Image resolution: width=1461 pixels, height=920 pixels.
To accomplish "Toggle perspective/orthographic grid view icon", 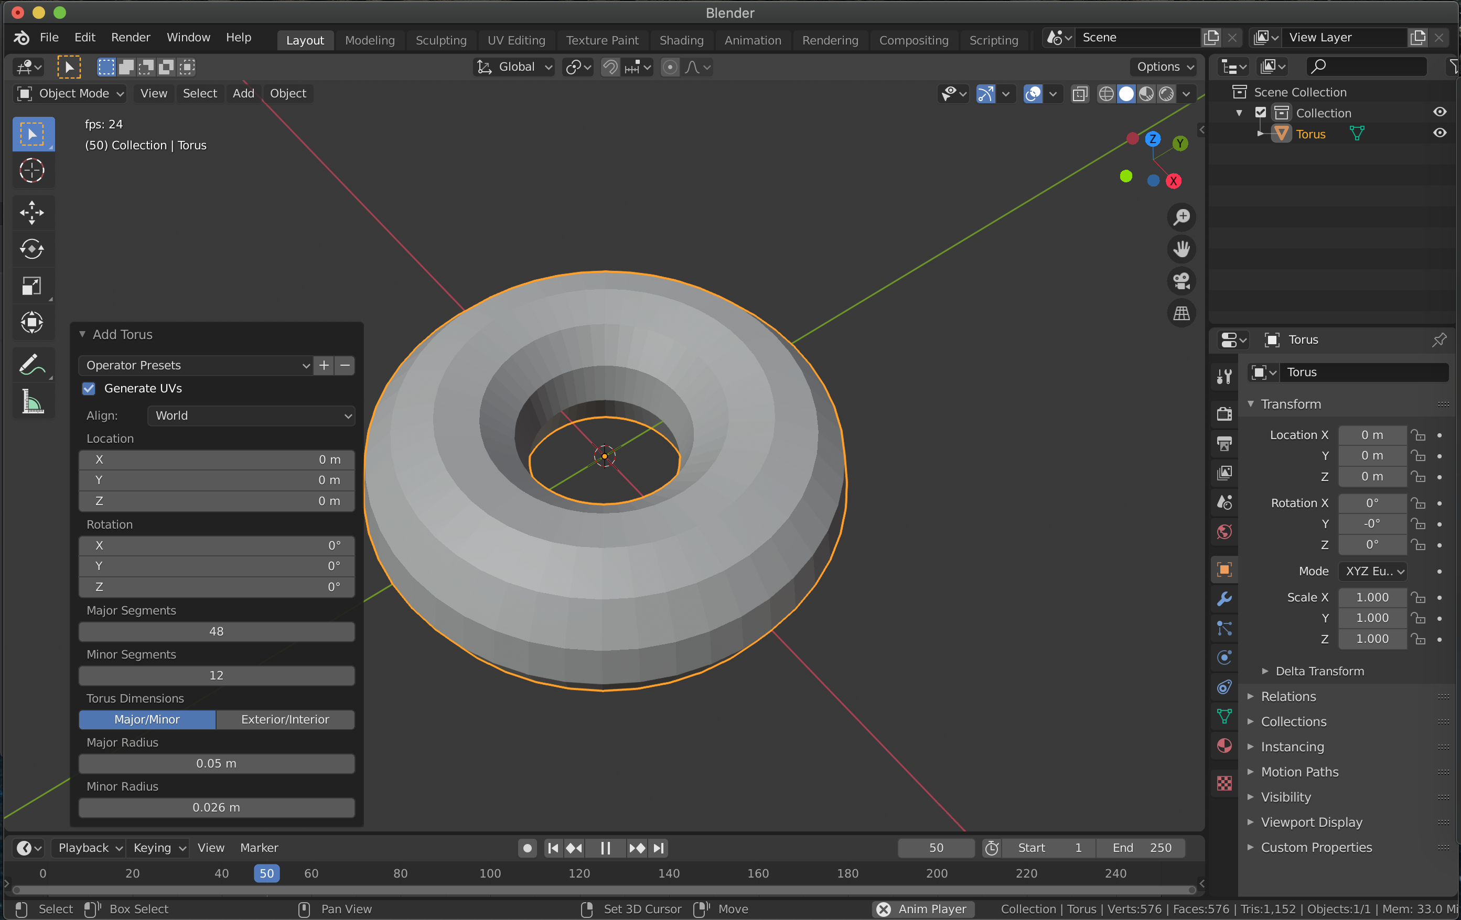I will (x=1180, y=313).
